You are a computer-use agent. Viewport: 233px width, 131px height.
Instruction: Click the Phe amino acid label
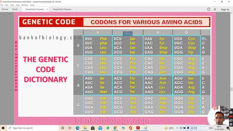pos(103,39)
